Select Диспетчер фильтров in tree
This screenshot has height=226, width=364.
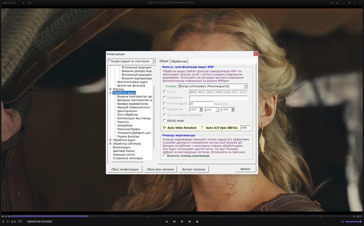click(131, 86)
